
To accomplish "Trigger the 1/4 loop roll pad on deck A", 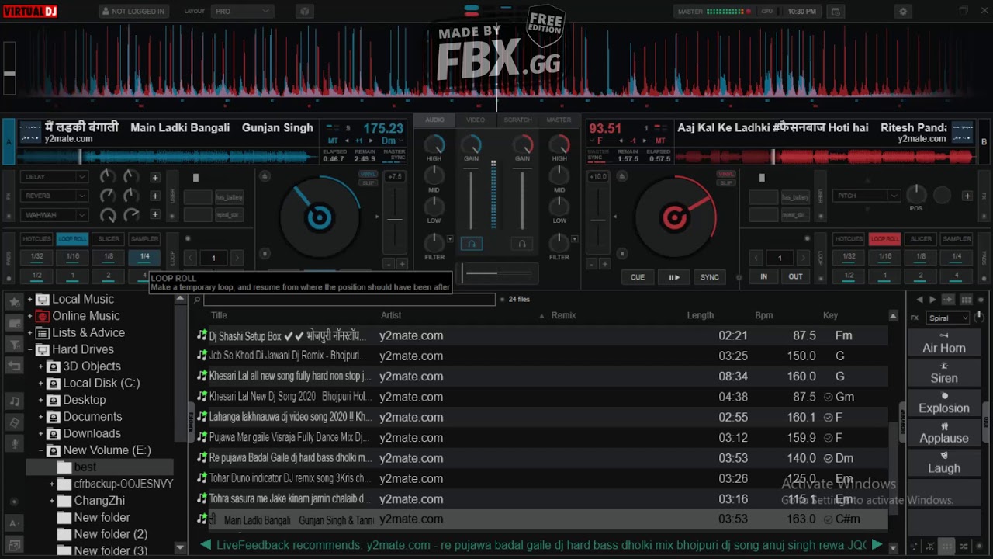I will coord(144,256).
